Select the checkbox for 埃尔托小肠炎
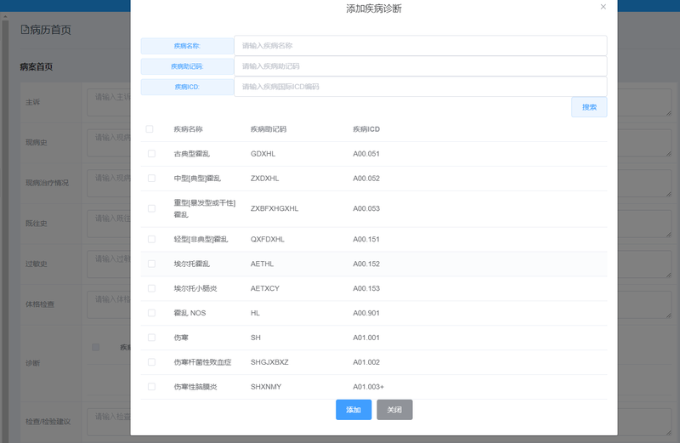Viewport: 680px width, 443px height. click(x=151, y=288)
